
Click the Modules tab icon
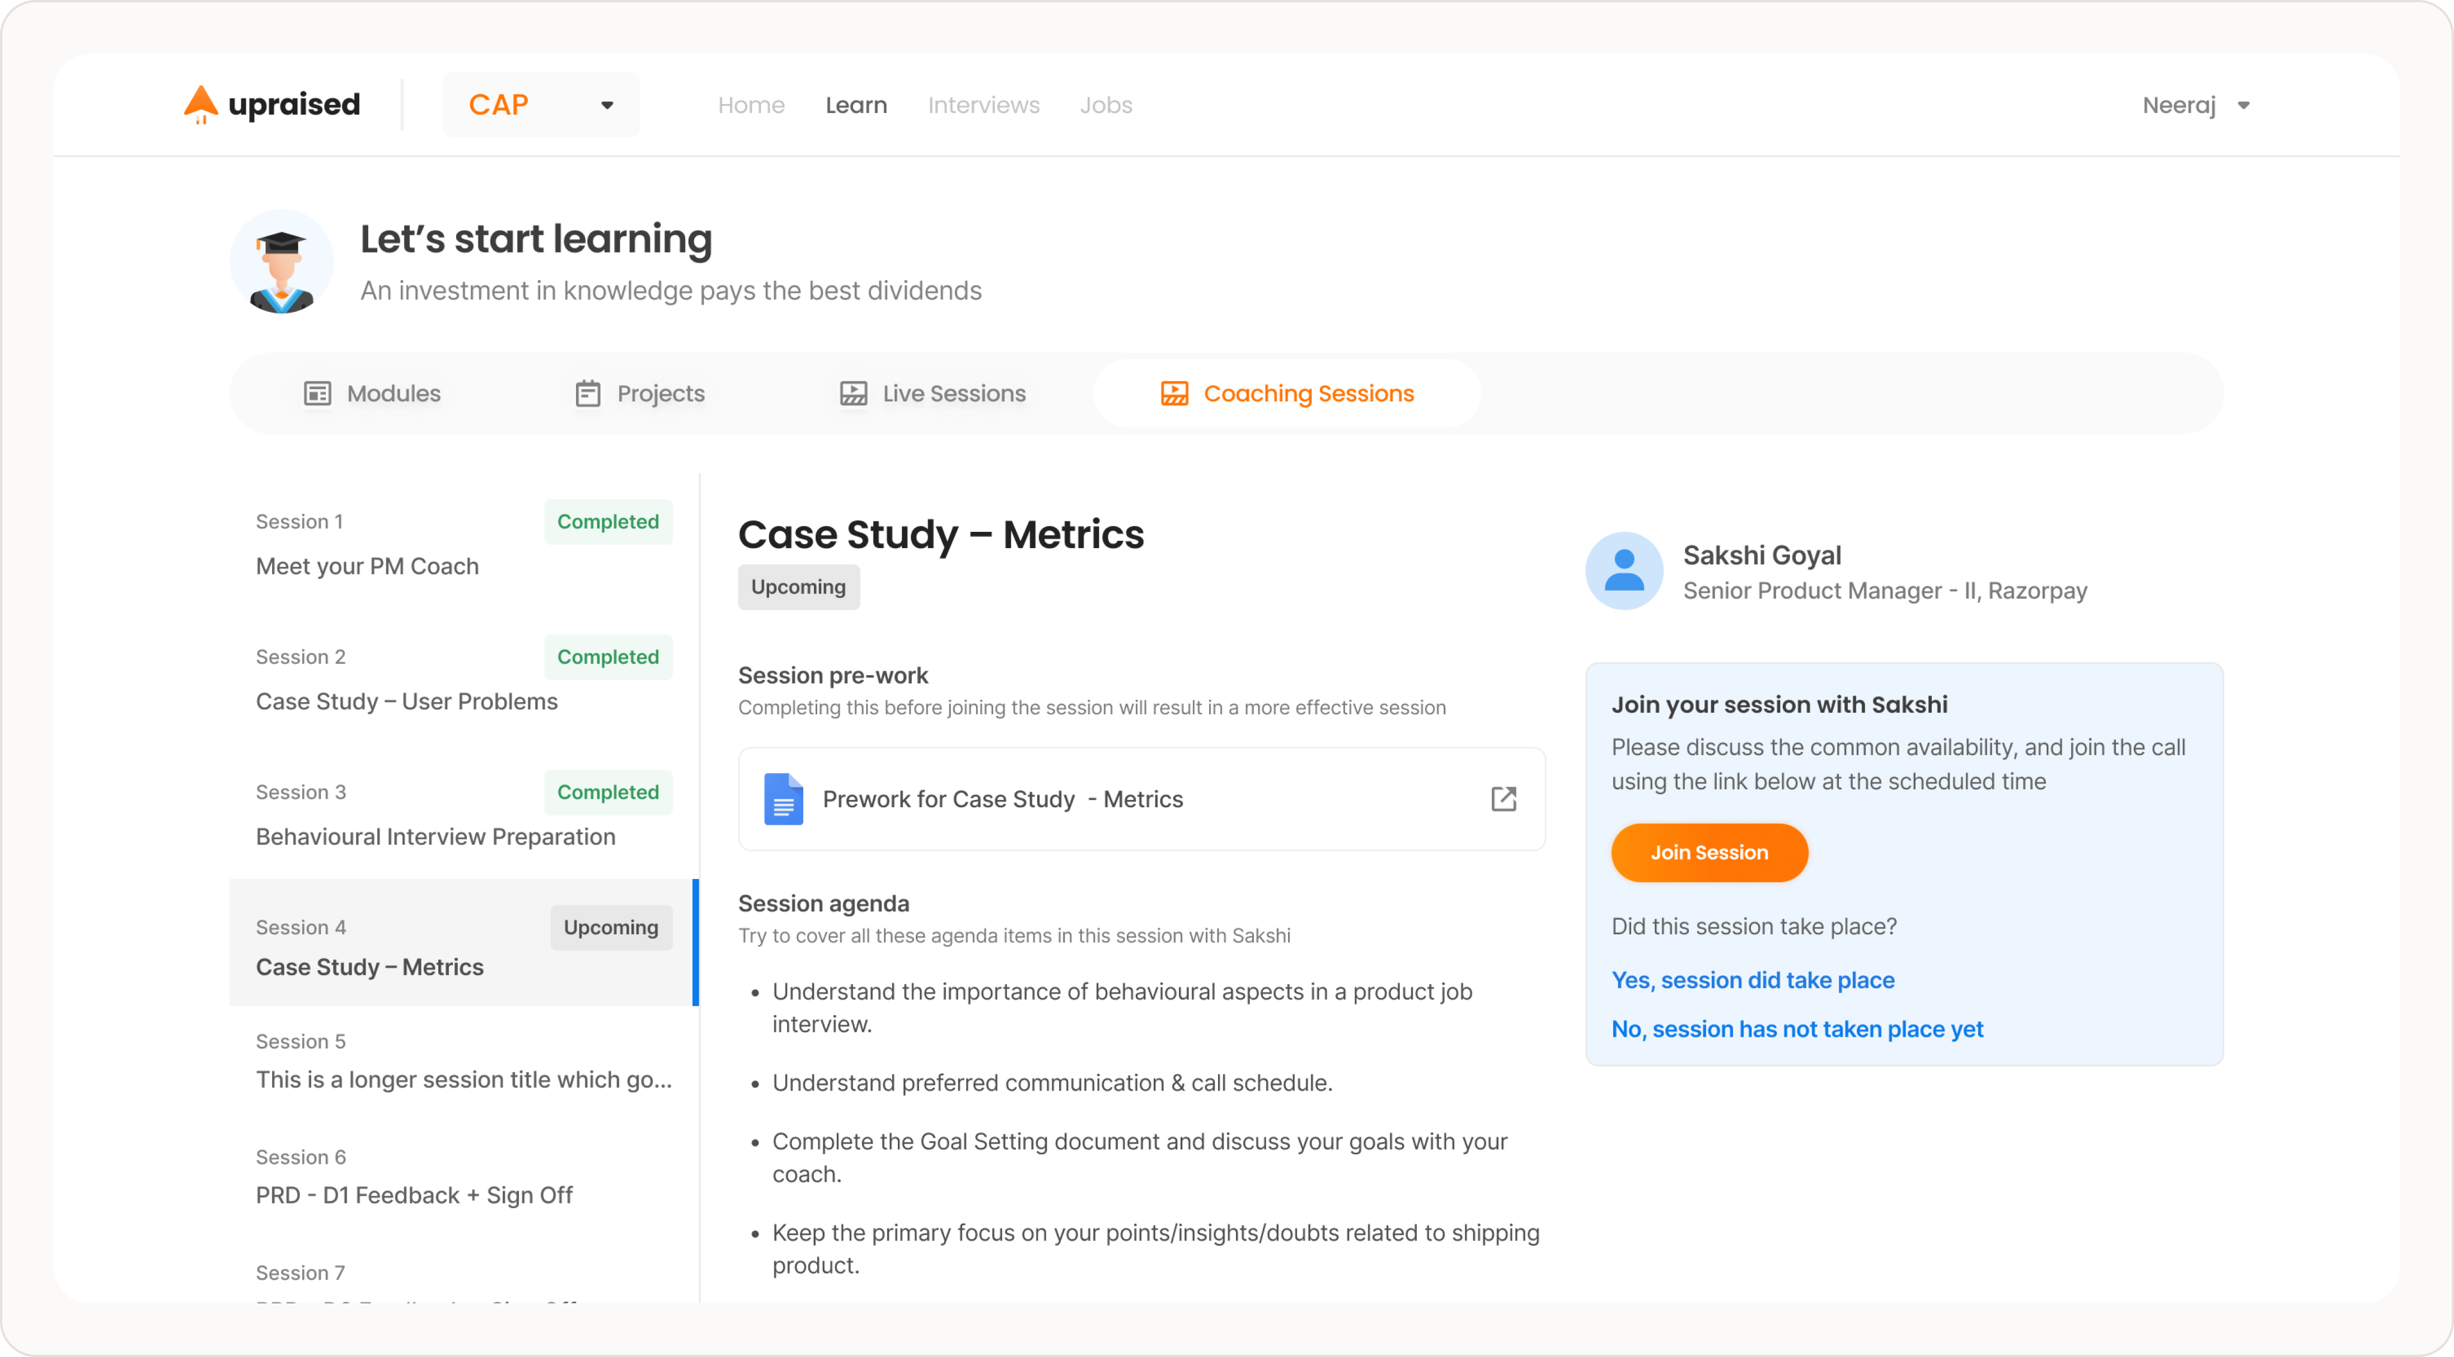pyautogui.click(x=317, y=394)
